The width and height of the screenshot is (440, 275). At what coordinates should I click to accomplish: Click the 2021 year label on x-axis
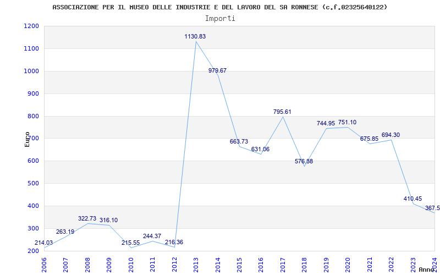coord(370,265)
